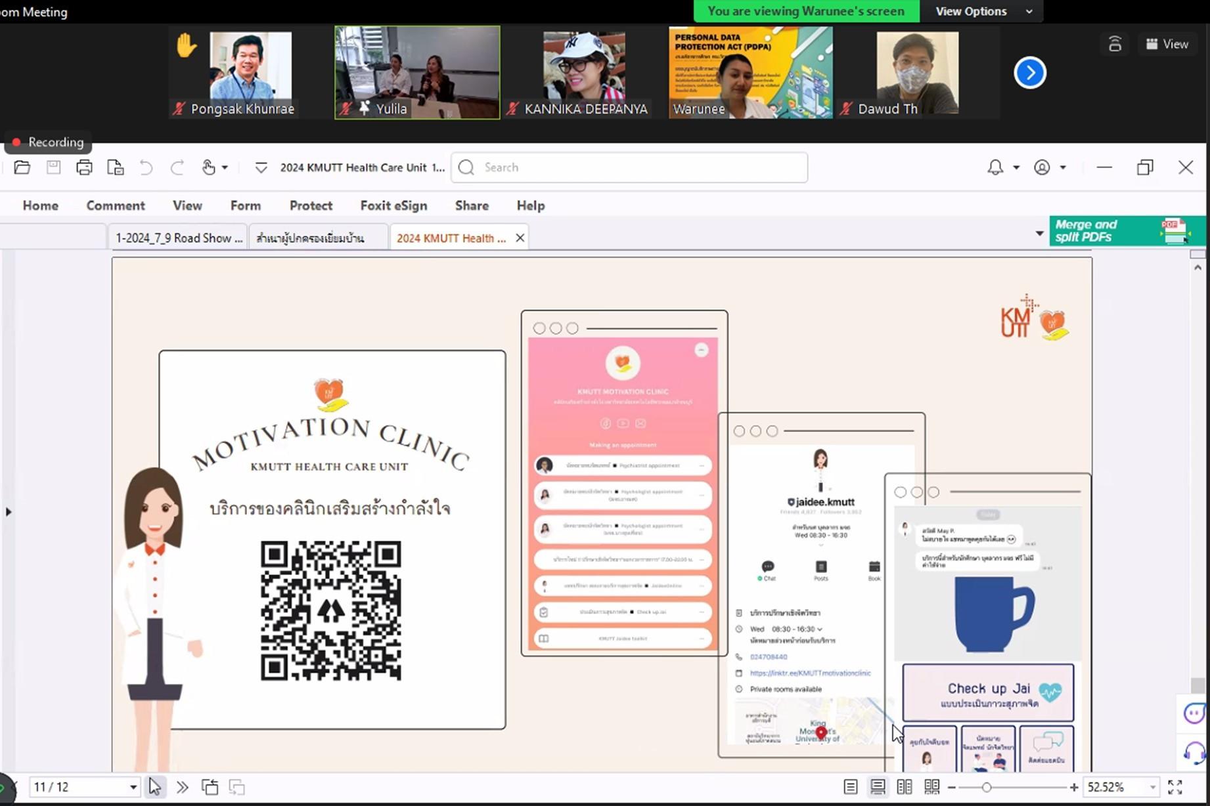Switch to continuous facing view

[931, 787]
